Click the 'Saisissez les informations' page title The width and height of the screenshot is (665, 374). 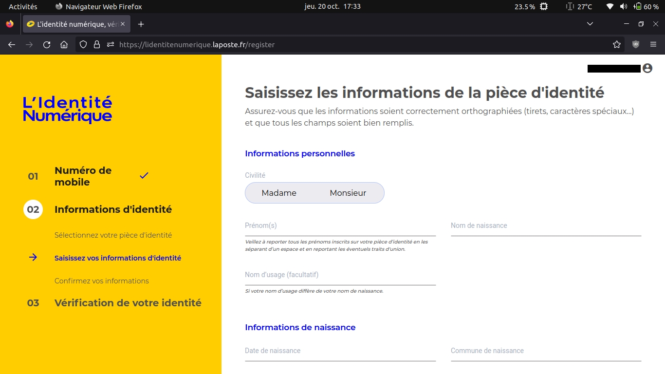point(425,93)
